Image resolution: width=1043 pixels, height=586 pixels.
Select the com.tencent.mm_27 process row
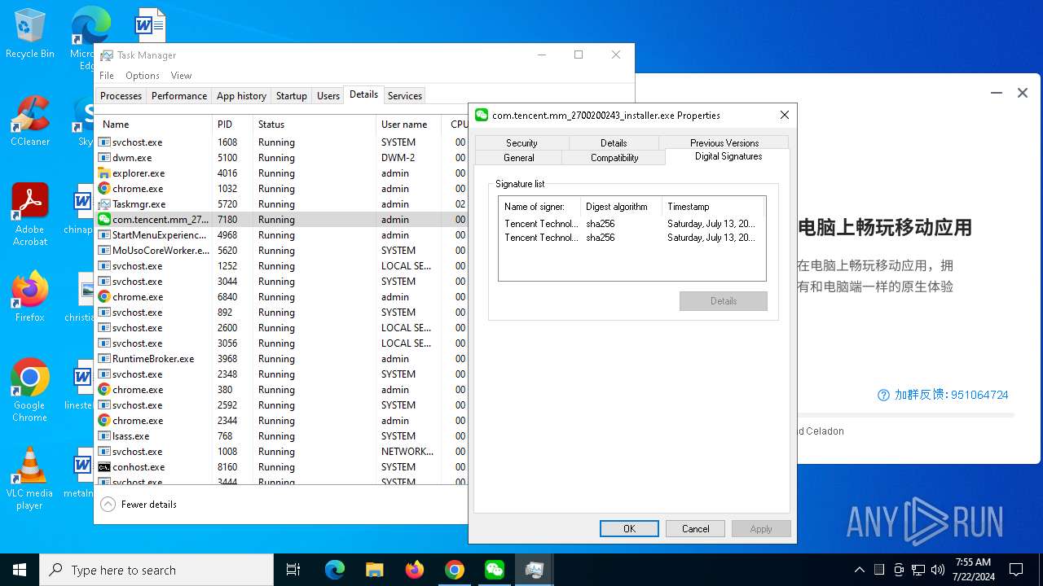pyautogui.click(x=282, y=220)
